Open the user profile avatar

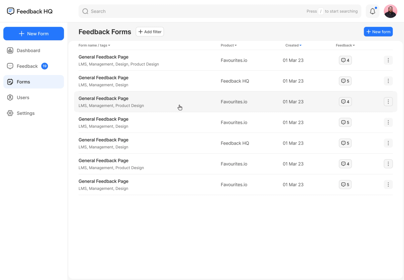tap(390, 11)
